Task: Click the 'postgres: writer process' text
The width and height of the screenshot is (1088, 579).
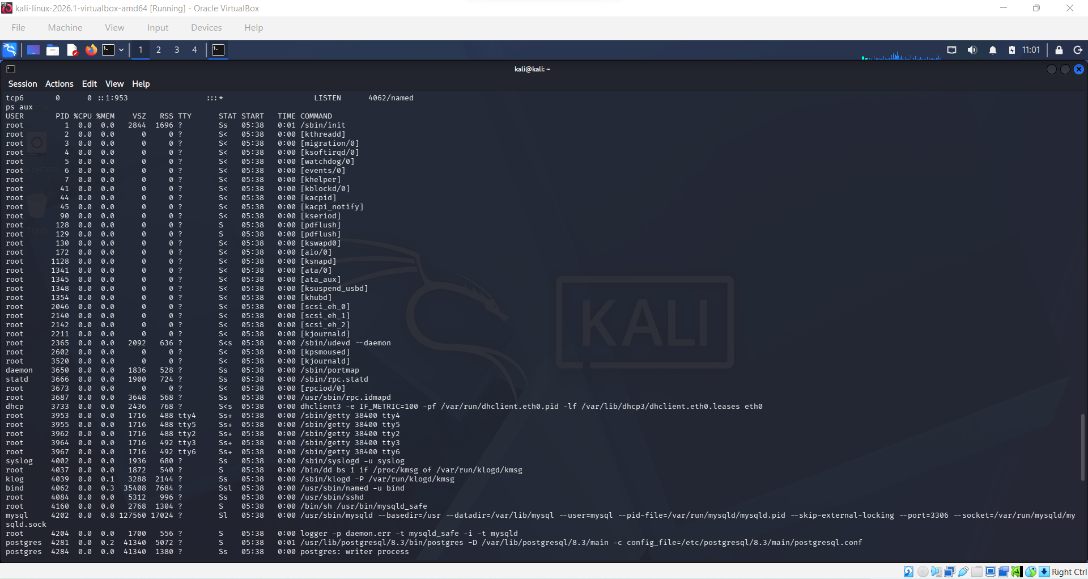Action: [x=355, y=552]
